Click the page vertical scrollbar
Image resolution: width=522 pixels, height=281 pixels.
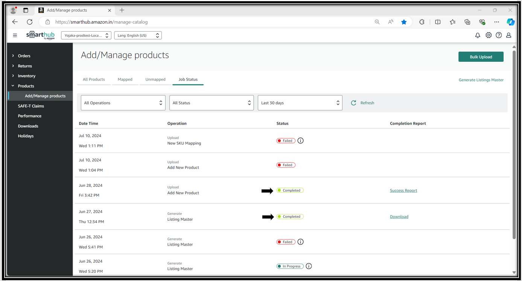pyautogui.click(x=514, y=145)
